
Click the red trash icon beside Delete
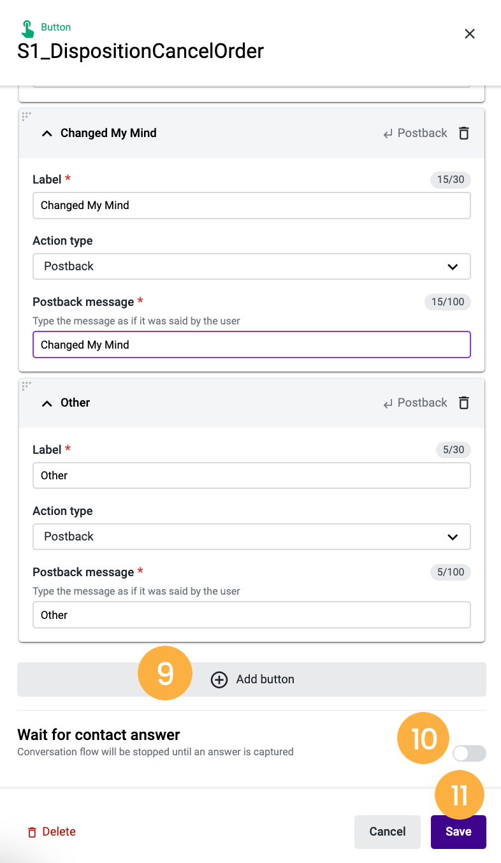[x=32, y=832]
